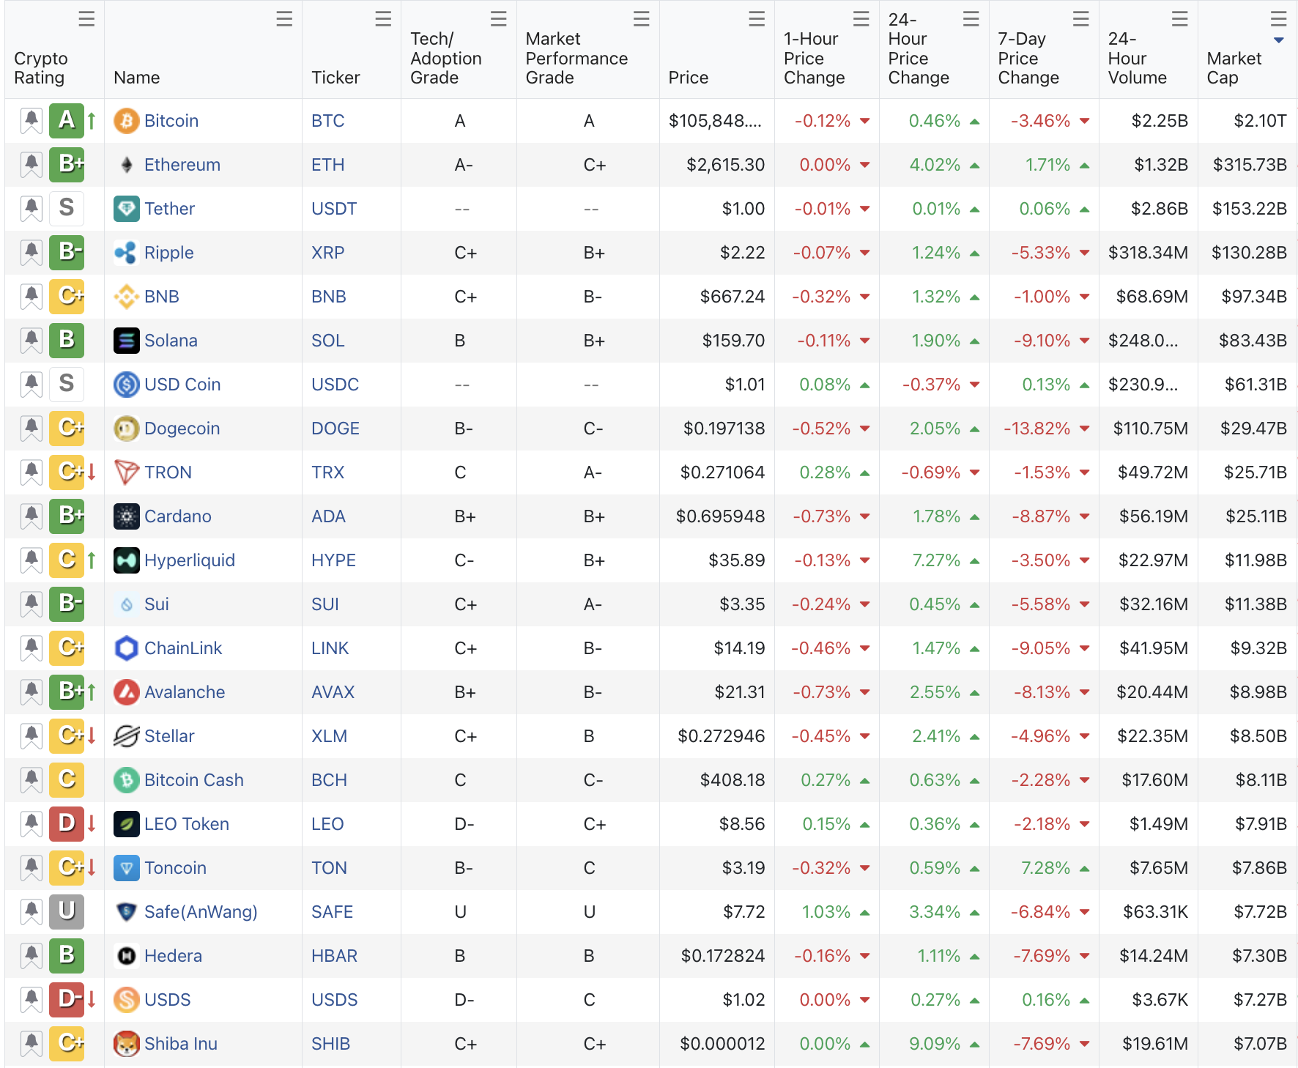Open the 24-Hour Volume column menu
The height and width of the screenshot is (1068, 1298).
tap(1180, 19)
